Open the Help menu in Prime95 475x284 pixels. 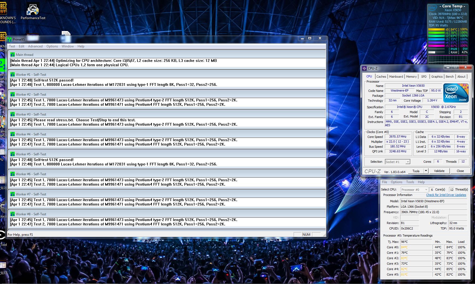coord(81,46)
